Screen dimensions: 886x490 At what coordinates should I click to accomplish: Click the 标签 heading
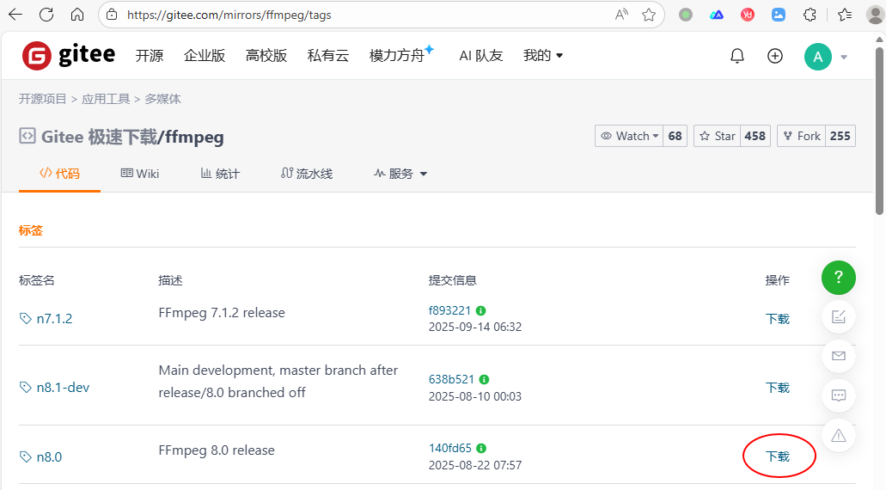point(31,230)
